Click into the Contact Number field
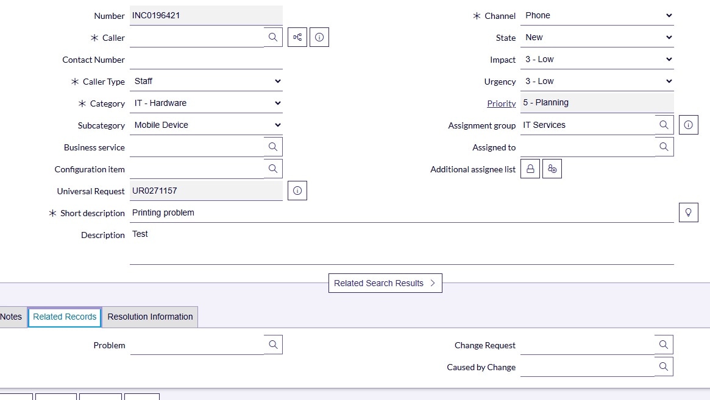710x400 pixels. pyautogui.click(x=206, y=60)
